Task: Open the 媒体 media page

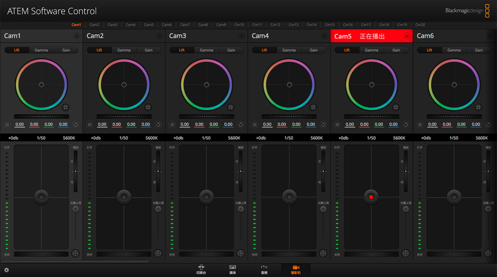Action: 233,269
